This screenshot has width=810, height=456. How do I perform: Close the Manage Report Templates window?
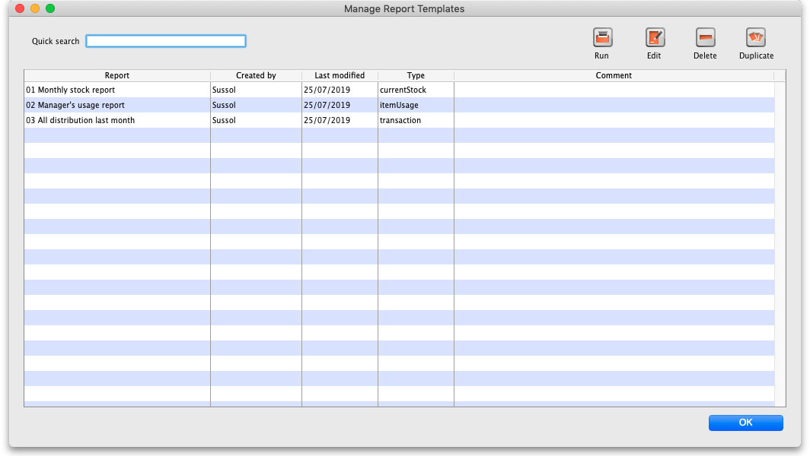tap(20, 8)
